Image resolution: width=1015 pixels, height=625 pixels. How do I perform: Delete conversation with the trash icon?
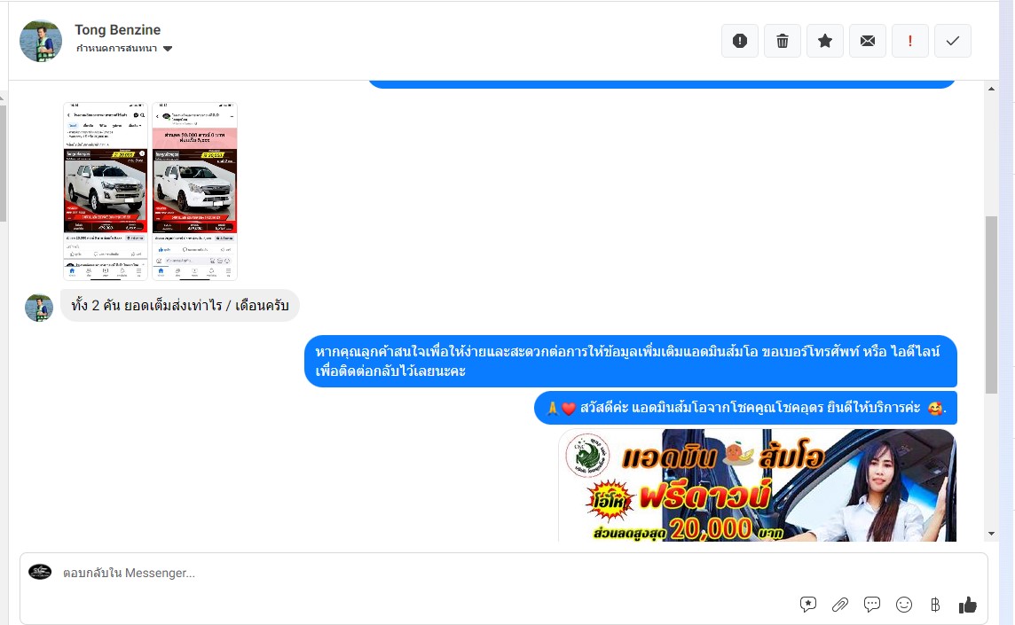click(x=782, y=41)
